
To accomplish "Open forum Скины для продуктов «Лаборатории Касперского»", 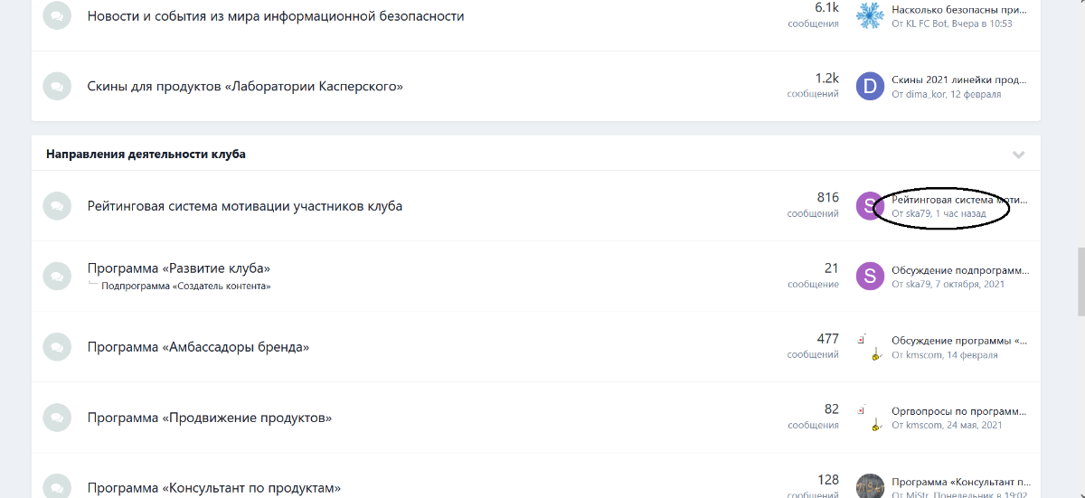I will click(245, 87).
